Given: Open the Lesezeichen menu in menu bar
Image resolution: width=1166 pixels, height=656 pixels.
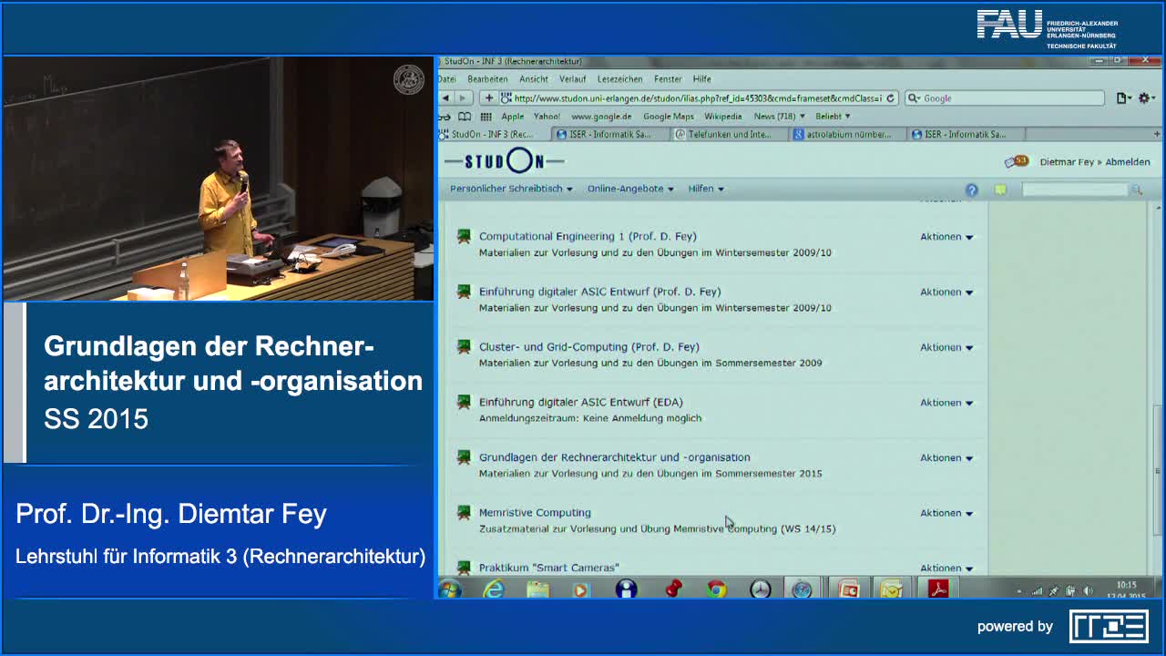Looking at the screenshot, I should click(619, 79).
